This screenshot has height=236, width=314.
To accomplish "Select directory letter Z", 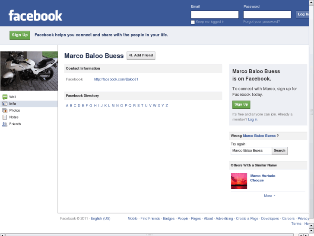I will (x=167, y=106).
